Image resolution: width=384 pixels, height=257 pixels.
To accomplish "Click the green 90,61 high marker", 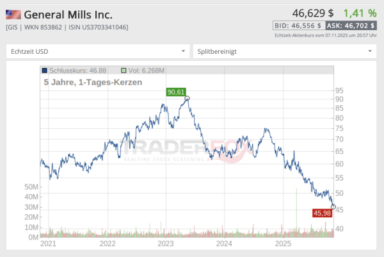I will [176, 92].
